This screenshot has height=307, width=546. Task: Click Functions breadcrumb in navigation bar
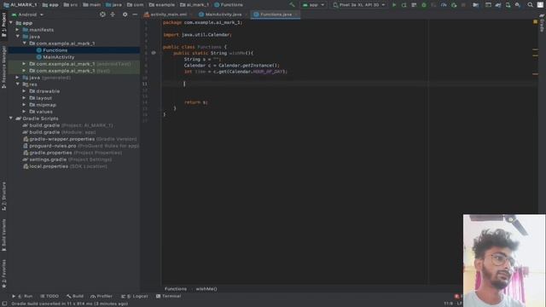pyautogui.click(x=229, y=5)
